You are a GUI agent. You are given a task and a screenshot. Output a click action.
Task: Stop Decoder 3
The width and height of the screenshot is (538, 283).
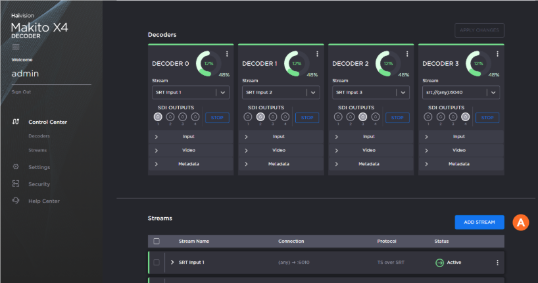point(487,117)
